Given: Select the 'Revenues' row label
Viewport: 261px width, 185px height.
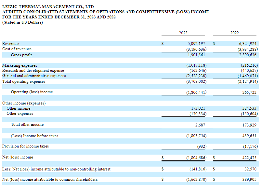Looking at the screenshot, I should pyautogui.click(x=11, y=44).
